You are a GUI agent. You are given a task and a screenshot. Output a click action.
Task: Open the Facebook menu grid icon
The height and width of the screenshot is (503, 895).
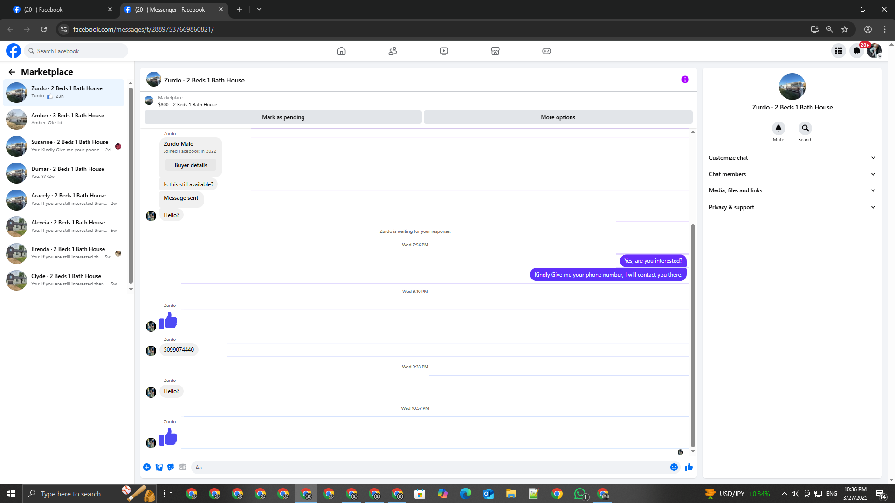(838, 51)
